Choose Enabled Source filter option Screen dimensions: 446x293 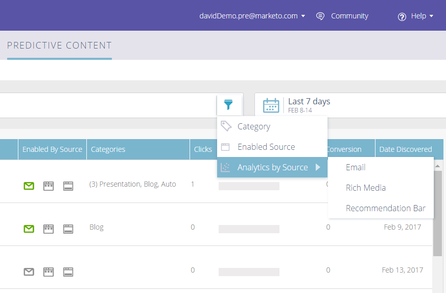point(266,147)
